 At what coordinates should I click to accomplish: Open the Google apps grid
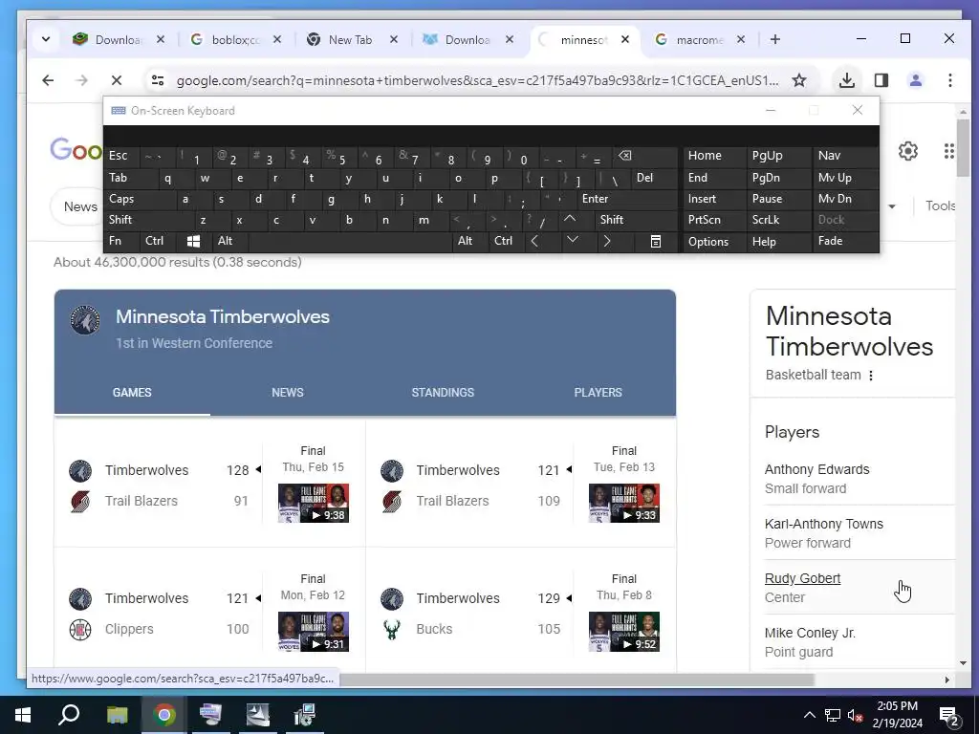click(948, 151)
